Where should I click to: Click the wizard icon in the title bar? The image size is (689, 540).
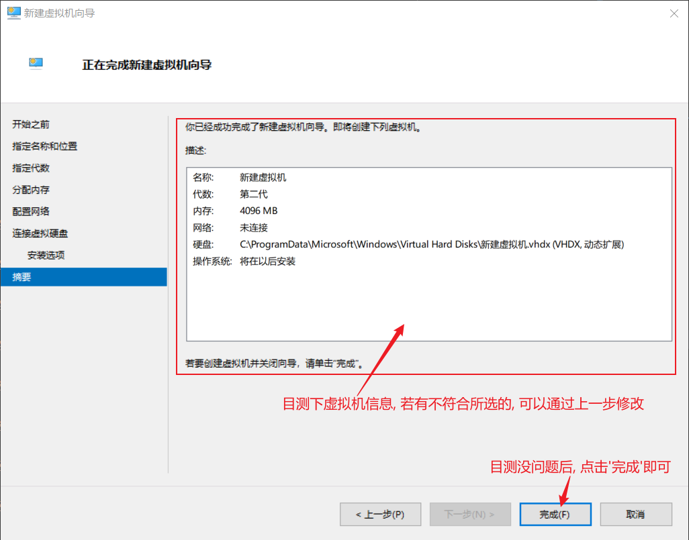(13, 13)
